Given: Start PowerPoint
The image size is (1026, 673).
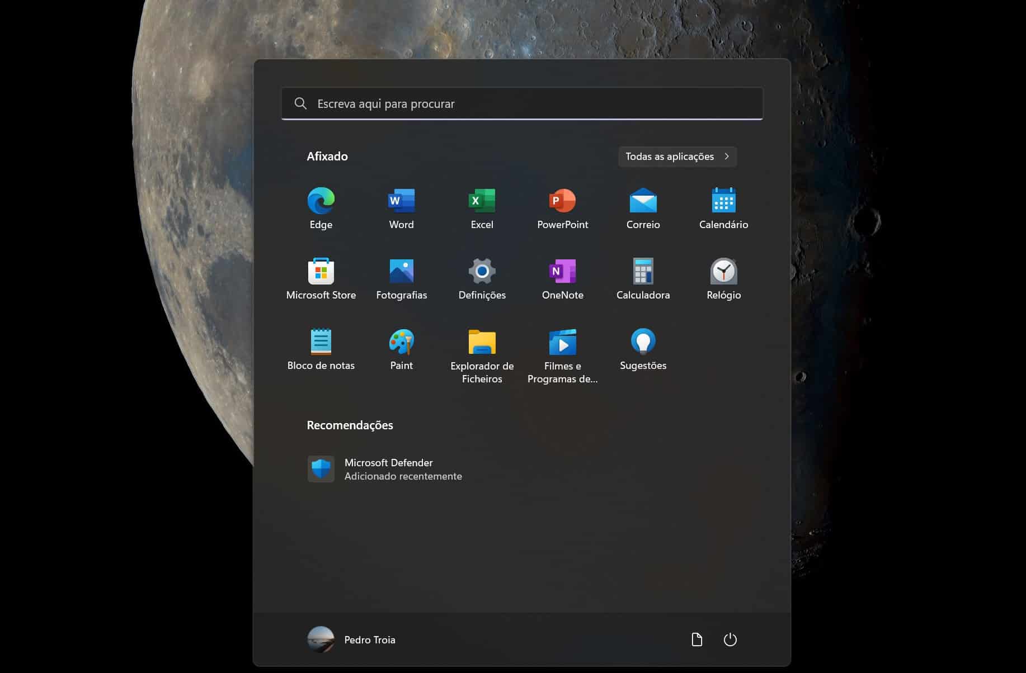Looking at the screenshot, I should (562, 201).
